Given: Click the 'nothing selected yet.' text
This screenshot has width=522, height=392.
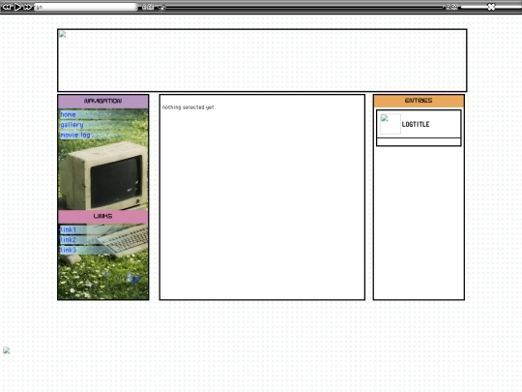Looking at the screenshot, I should [188, 107].
